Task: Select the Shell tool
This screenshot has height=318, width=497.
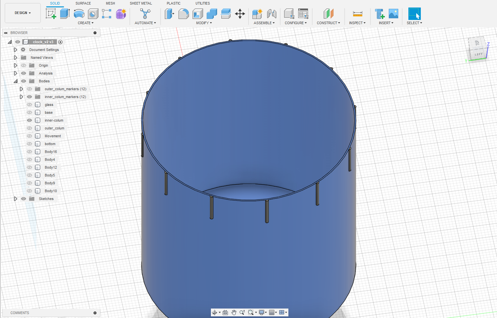Action: (x=197, y=14)
